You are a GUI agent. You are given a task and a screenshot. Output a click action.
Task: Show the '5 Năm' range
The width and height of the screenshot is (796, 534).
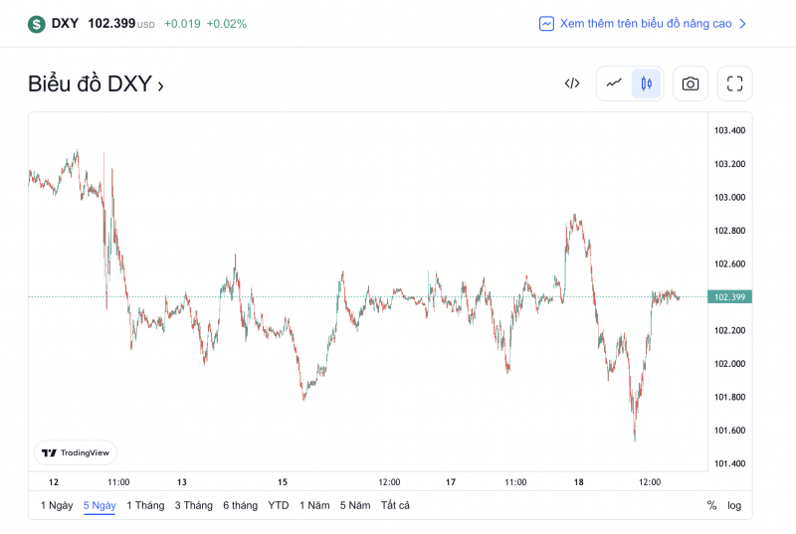coord(355,505)
